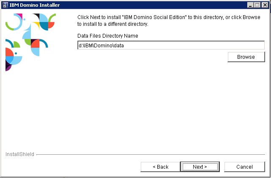271x178 pixels.
Task: Cancel the Domino installation
Action: click(244, 167)
